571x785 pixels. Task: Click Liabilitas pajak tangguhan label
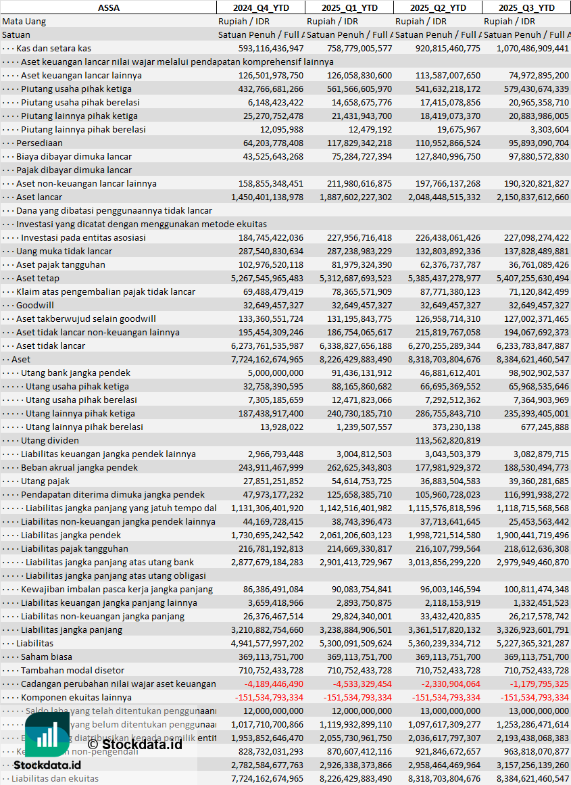(x=74, y=549)
